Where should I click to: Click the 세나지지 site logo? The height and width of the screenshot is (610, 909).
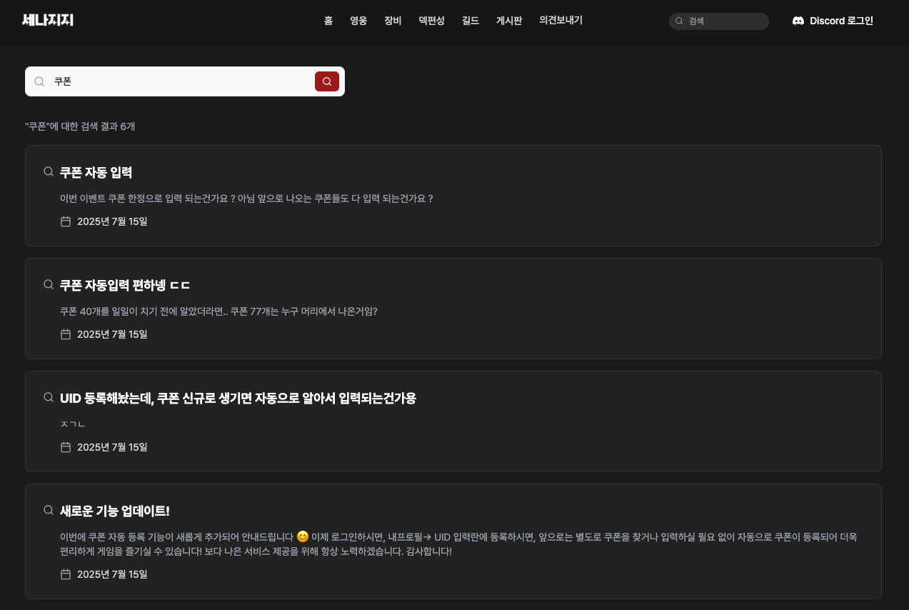(x=48, y=20)
